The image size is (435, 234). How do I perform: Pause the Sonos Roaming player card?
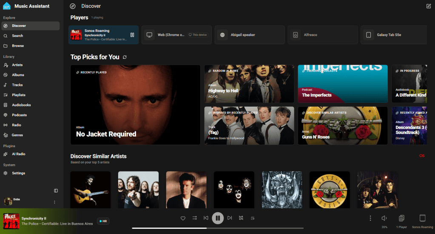(132, 35)
